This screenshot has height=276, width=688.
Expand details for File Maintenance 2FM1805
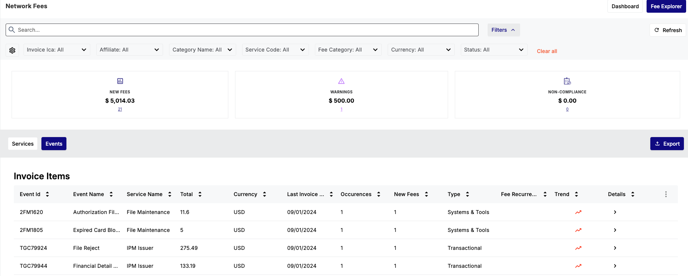coord(615,230)
